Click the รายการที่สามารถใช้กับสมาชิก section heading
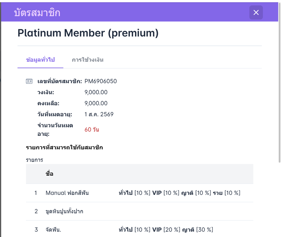The height and width of the screenshot is (237, 281). coord(64,148)
